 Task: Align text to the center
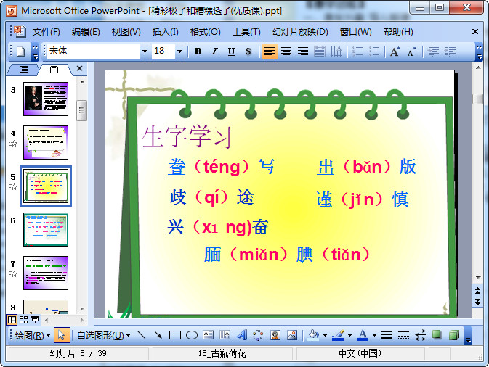(x=286, y=51)
